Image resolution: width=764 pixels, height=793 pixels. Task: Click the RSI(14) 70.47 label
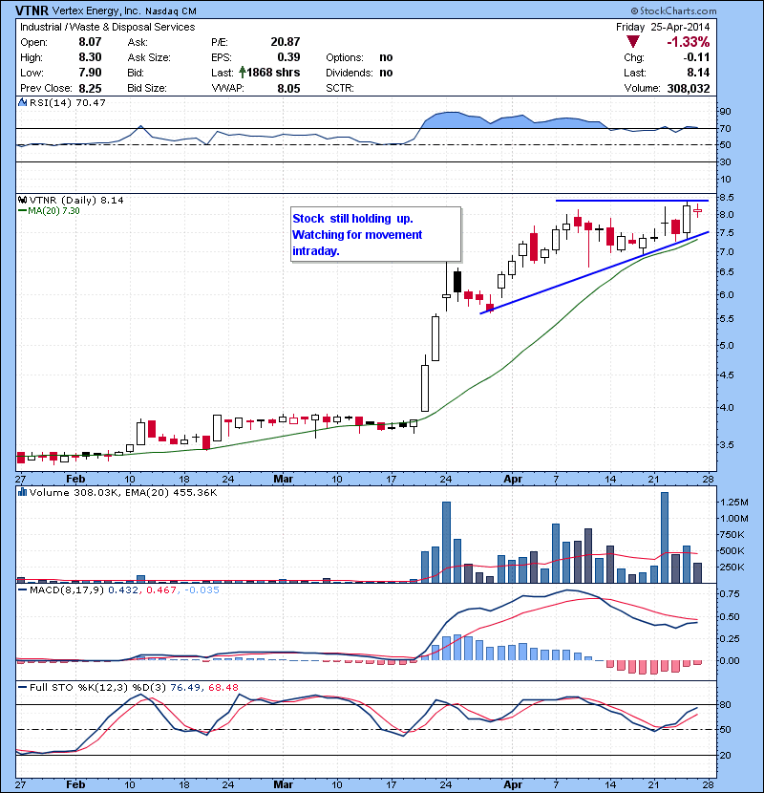[67, 102]
